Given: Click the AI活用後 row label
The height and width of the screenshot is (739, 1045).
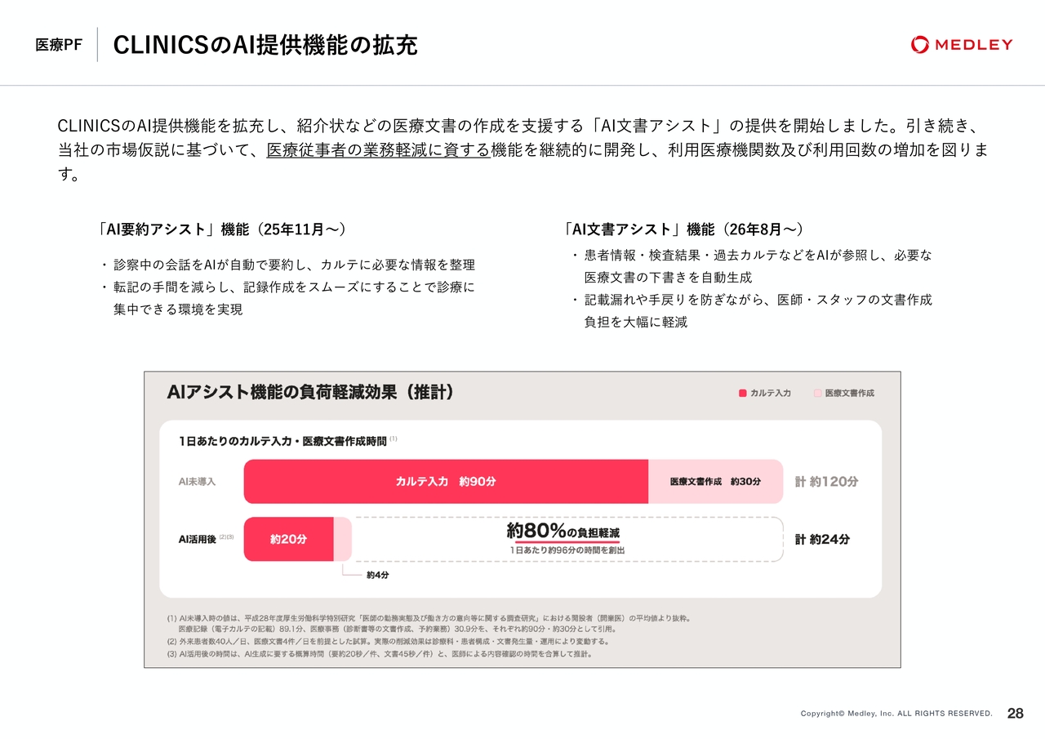Looking at the screenshot, I should (x=198, y=539).
